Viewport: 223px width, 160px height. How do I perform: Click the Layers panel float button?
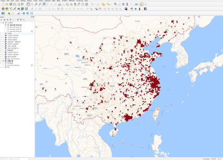32,17
